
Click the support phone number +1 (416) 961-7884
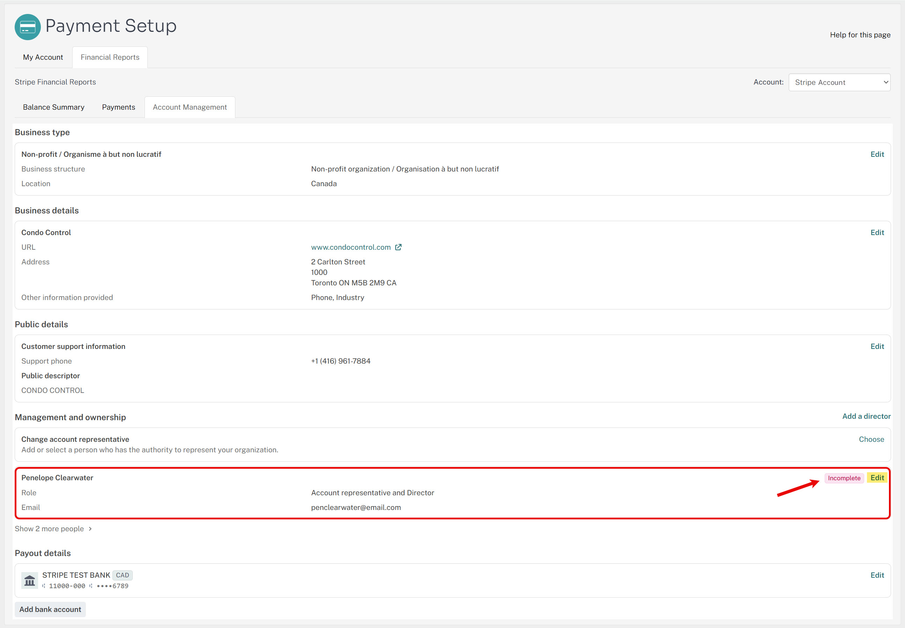tap(341, 361)
